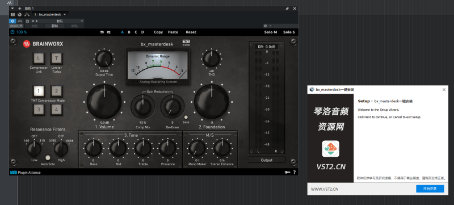This screenshot has height=205, width=454.
Task: Click Copy in the plugin toolbar
Action: tap(158, 32)
